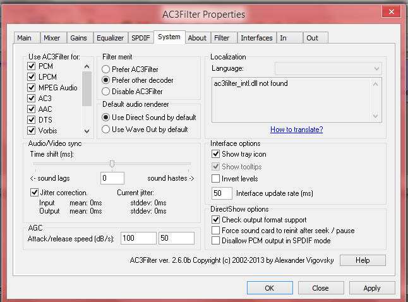408x302 pixels.
Task: Click the Apply button
Action: pos(372,288)
